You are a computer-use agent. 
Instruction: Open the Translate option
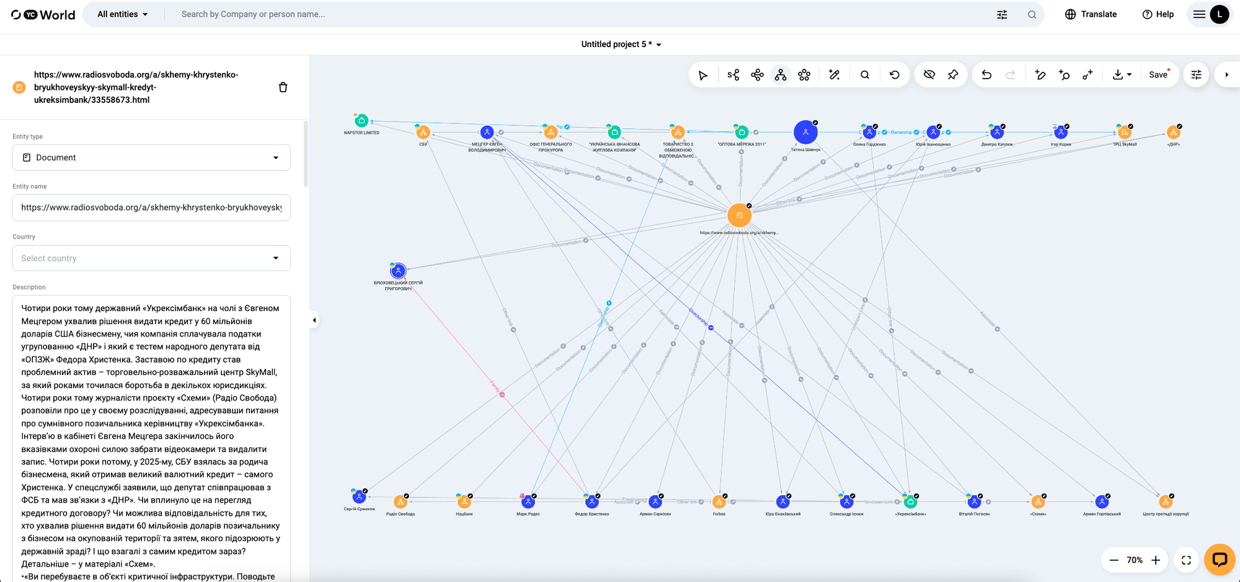[x=1091, y=14]
